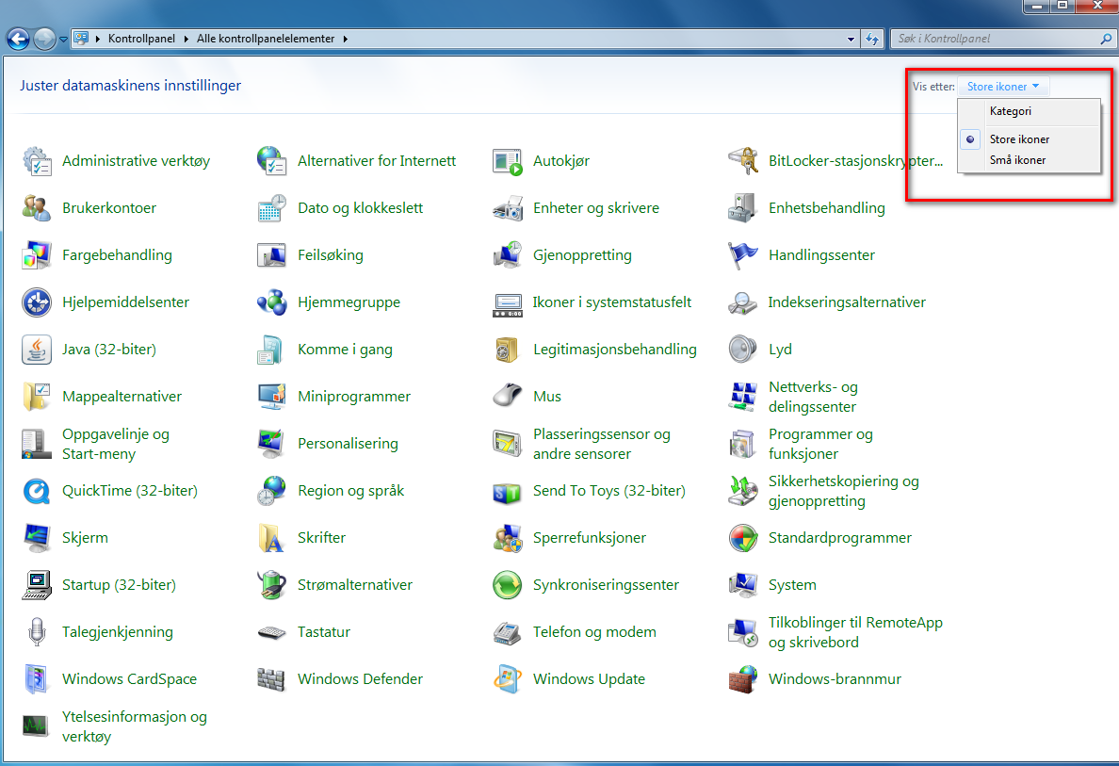Click the Kontrollpanel breadcrumb segment
The image size is (1119, 766).
point(141,39)
